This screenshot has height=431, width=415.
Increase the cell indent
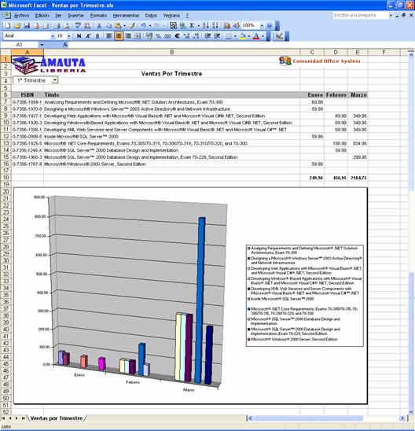[217, 36]
